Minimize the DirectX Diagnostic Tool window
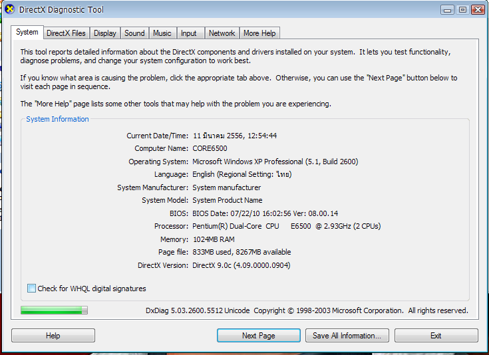The height and width of the screenshot is (355, 489). click(447, 10)
